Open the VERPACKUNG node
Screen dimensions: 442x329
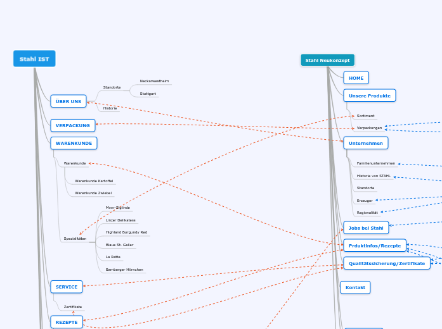point(73,125)
